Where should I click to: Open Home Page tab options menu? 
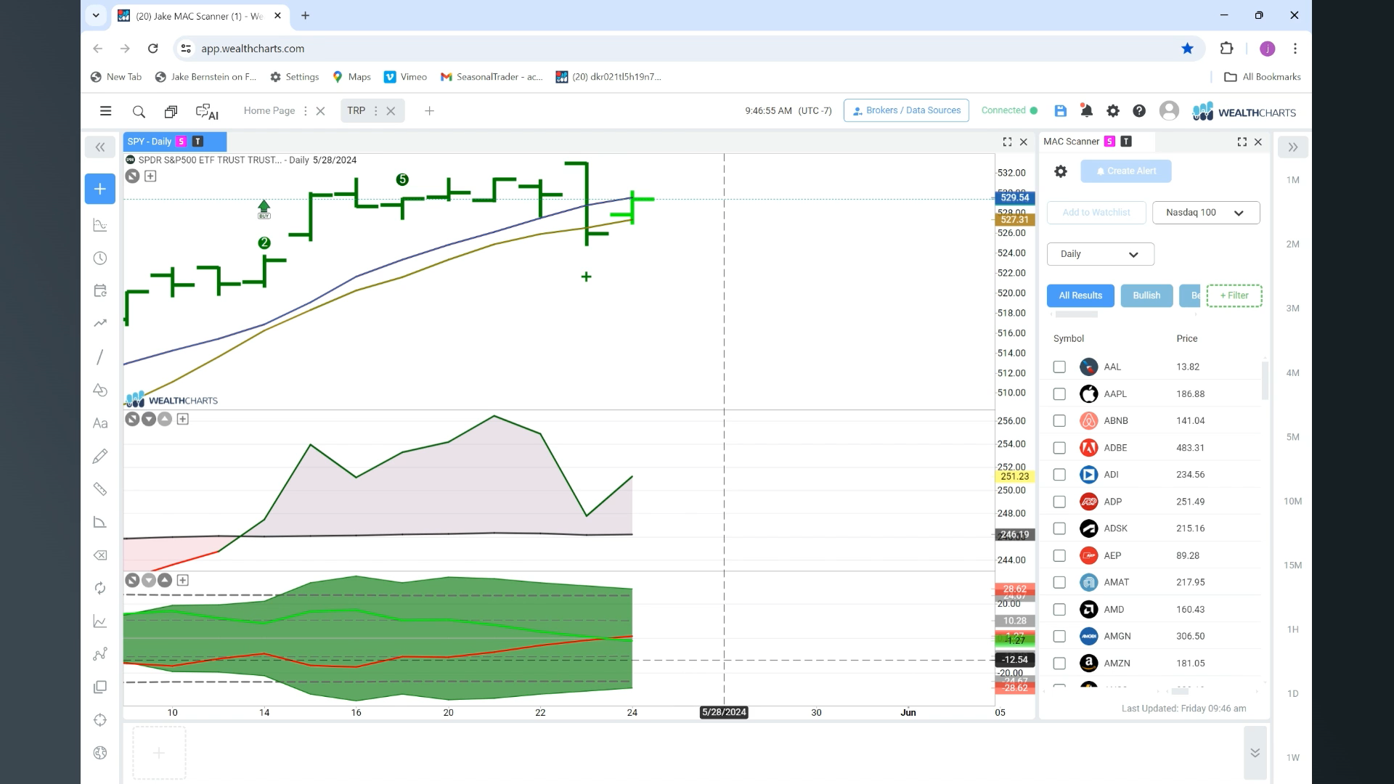click(306, 111)
